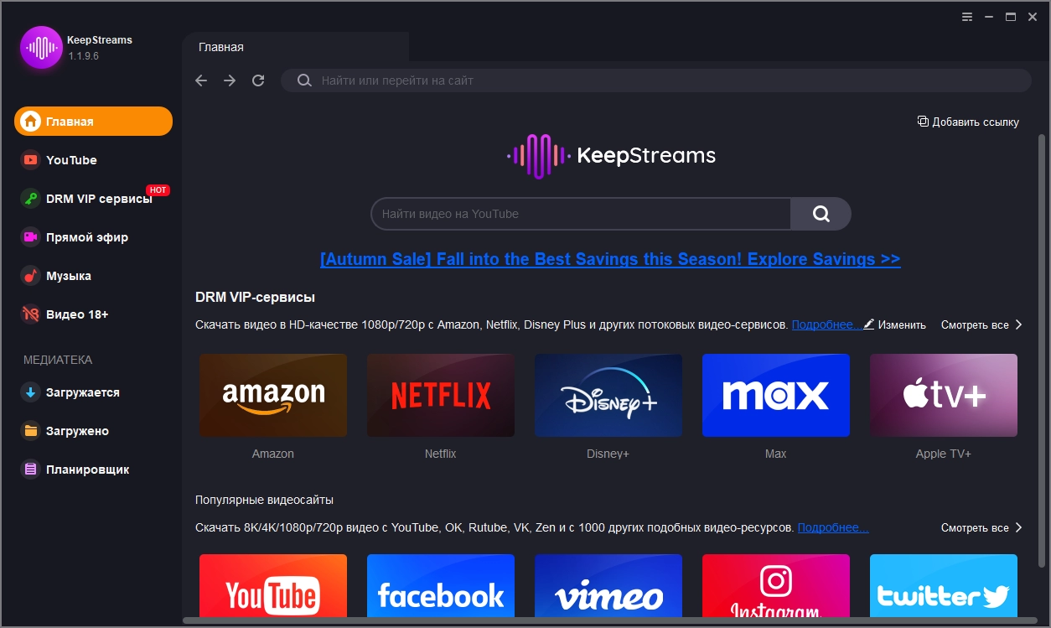Open the Max service tile

(x=776, y=395)
